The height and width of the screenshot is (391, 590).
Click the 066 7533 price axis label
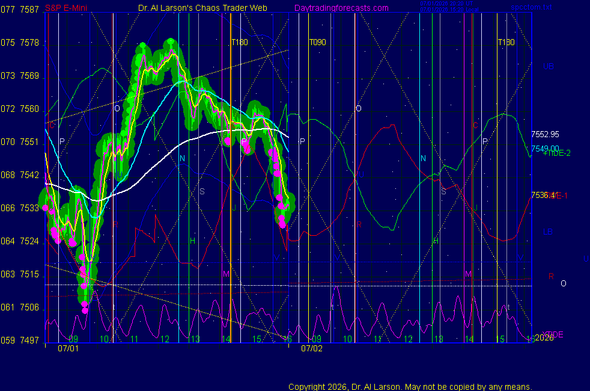pos(20,208)
